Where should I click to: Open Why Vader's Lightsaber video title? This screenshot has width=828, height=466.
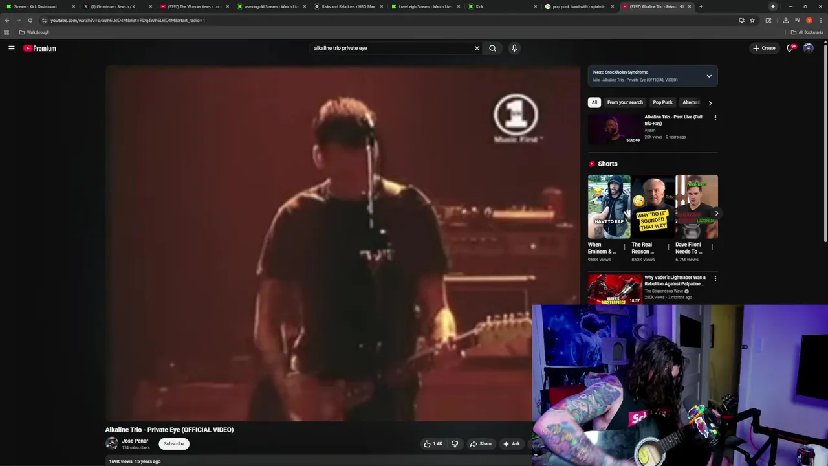(675, 280)
